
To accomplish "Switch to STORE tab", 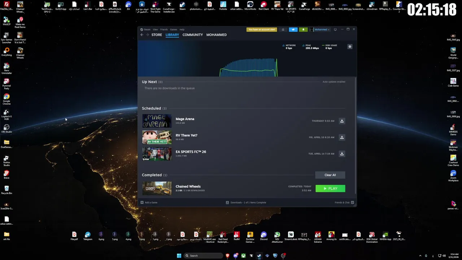I will pos(157,35).
